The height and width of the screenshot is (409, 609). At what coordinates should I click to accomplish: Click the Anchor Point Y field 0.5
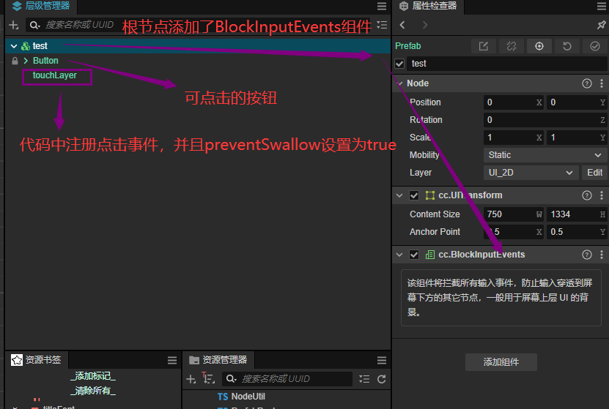click(x=577, y=232)
